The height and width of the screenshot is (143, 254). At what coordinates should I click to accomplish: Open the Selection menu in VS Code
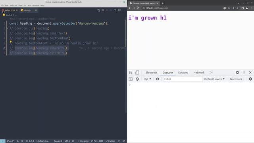(x=13, y=6)
